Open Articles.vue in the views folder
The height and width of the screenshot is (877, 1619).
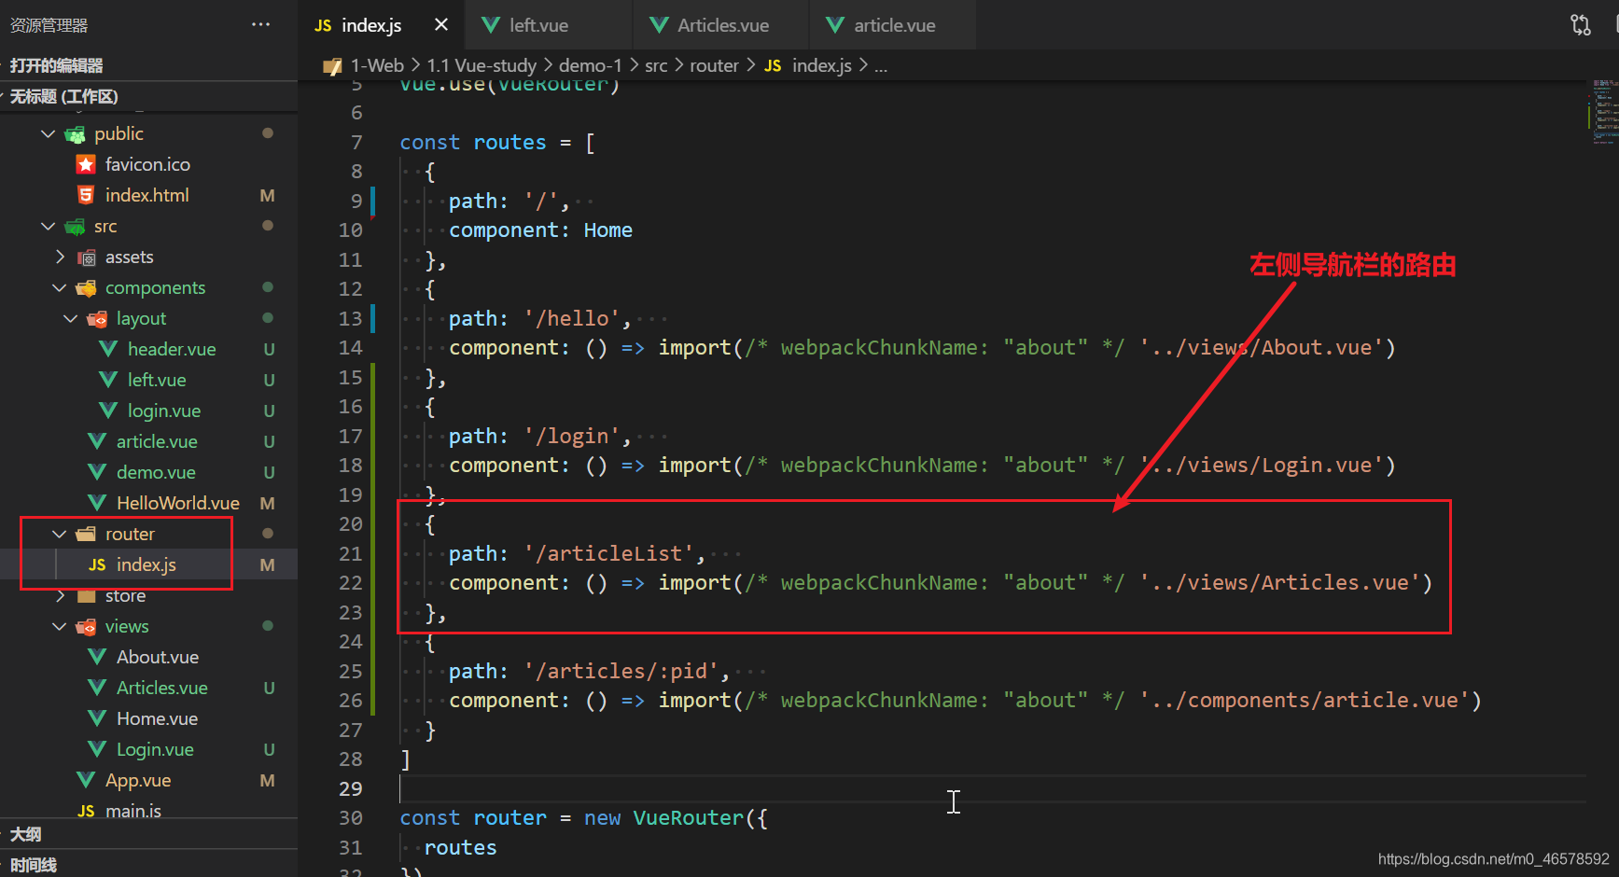pyautogui.click(x=162, y=688)
